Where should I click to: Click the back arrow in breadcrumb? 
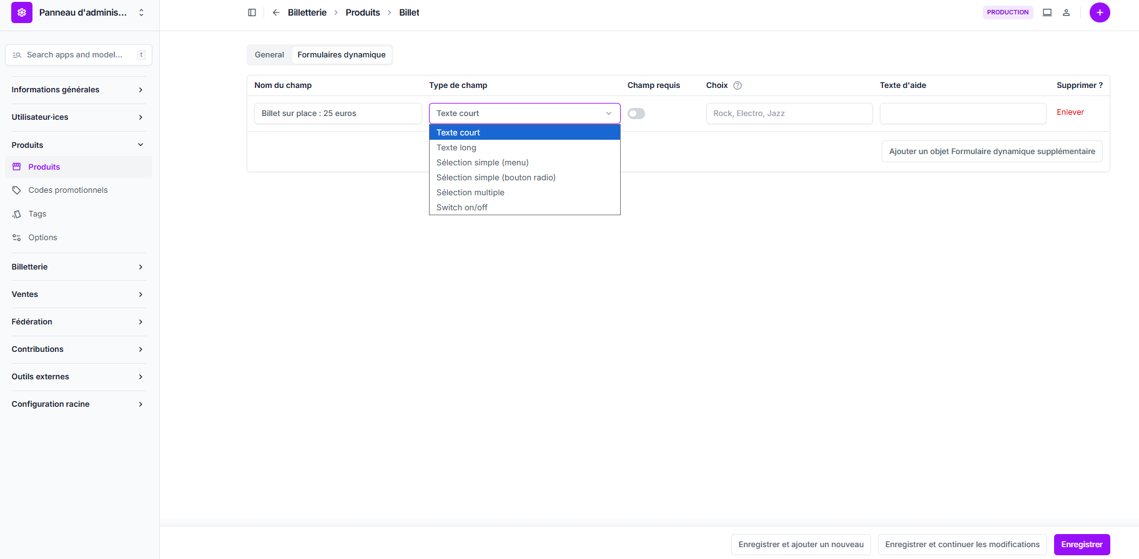[276, 12]
